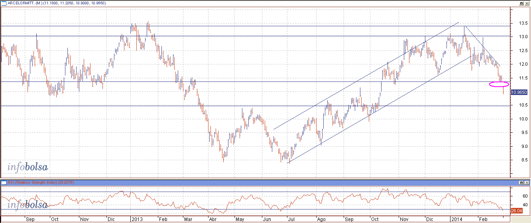This screenshot has height=223, width=531.
Task: Select the RSI (Relative Strength Index) title
Action: [x=33, y=182]
